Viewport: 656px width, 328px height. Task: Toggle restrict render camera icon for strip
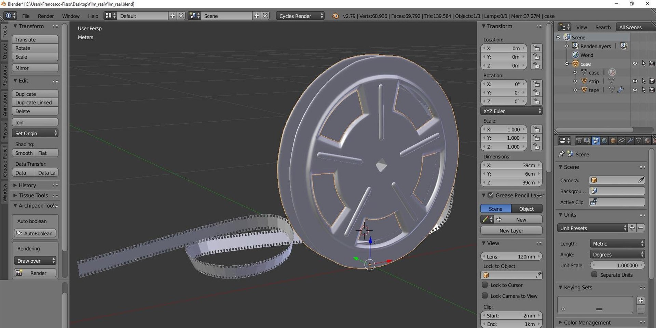[652, 81]
